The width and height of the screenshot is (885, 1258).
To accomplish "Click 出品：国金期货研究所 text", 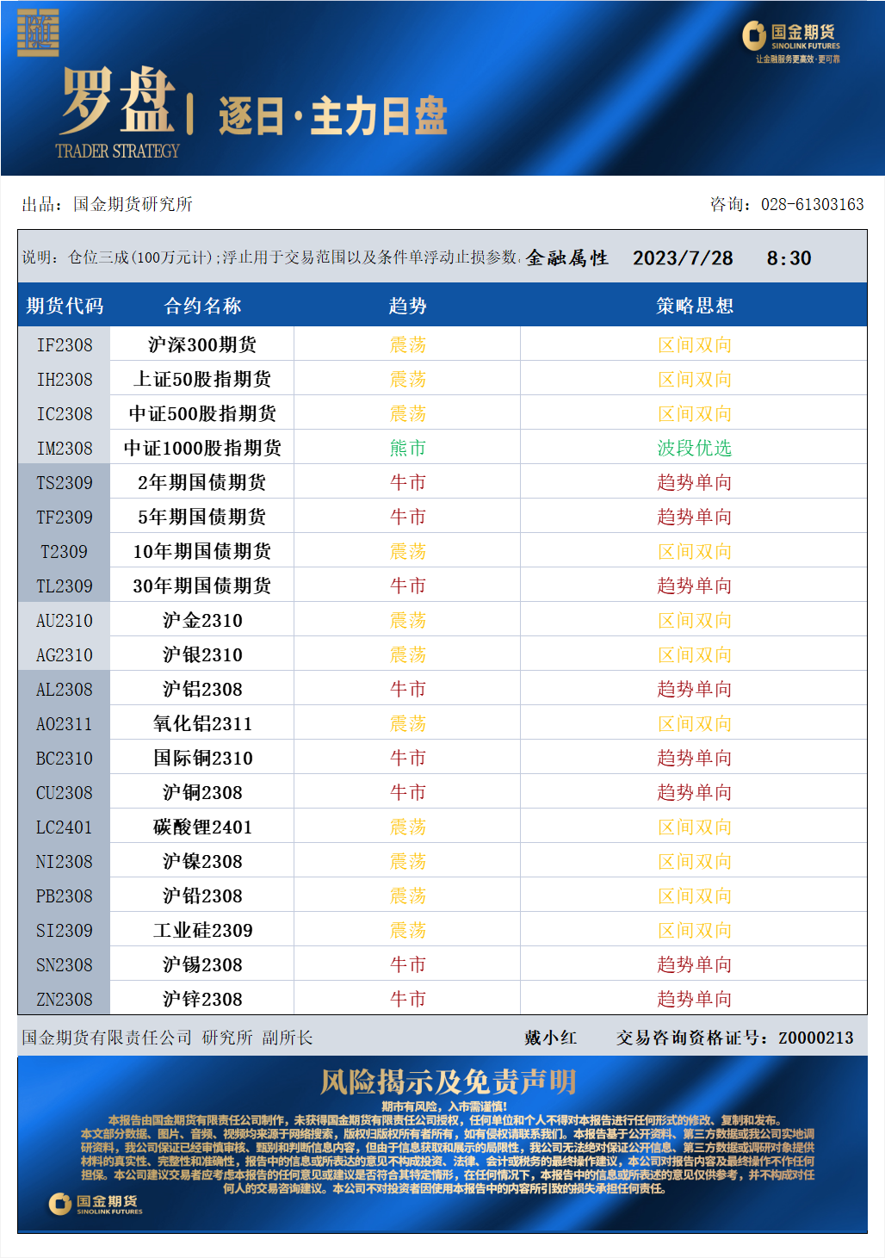I will coord(107,204).
